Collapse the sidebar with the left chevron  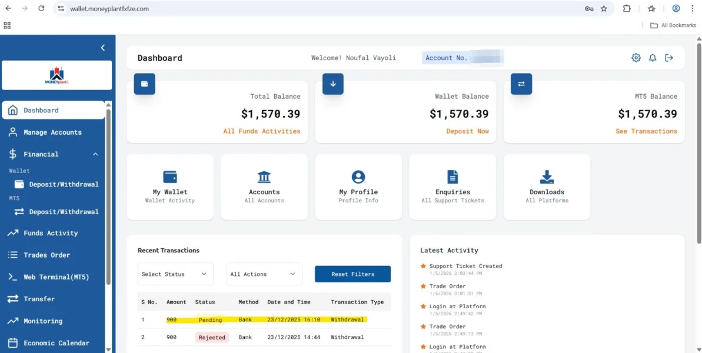click(x=103, y=48)
